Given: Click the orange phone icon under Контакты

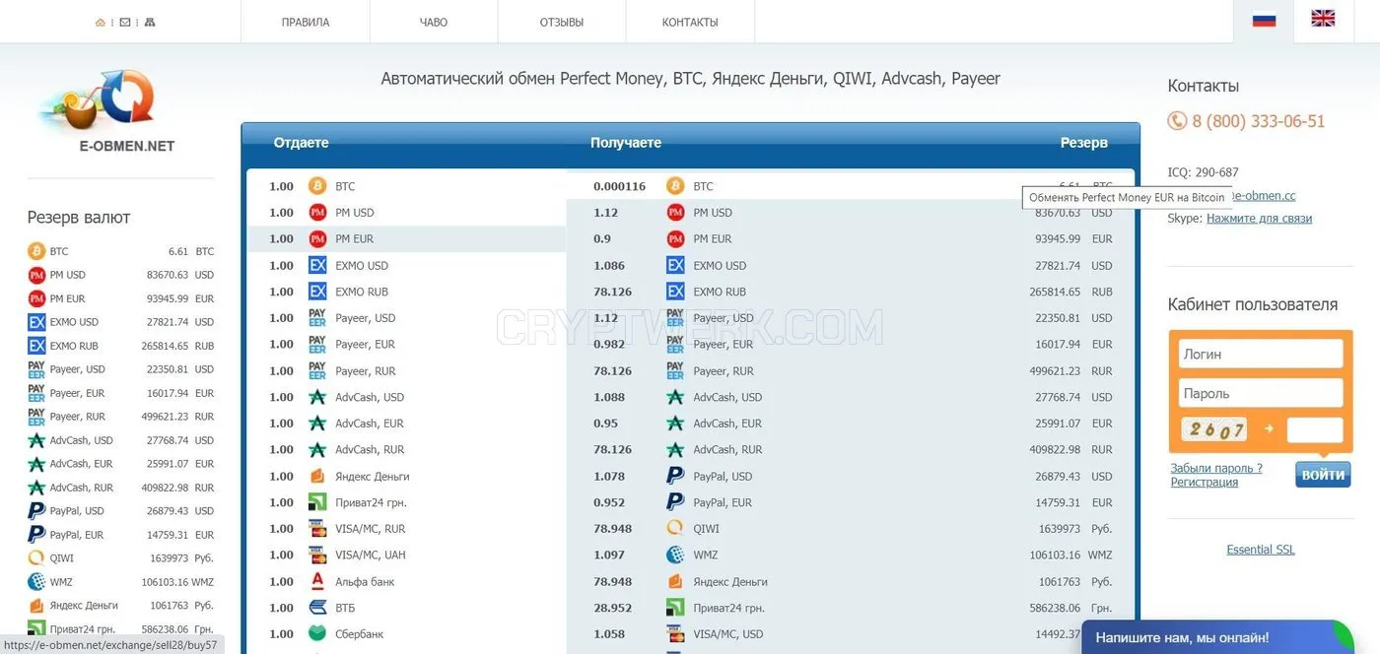Looking at the screenshot, I should [1177, 121].
